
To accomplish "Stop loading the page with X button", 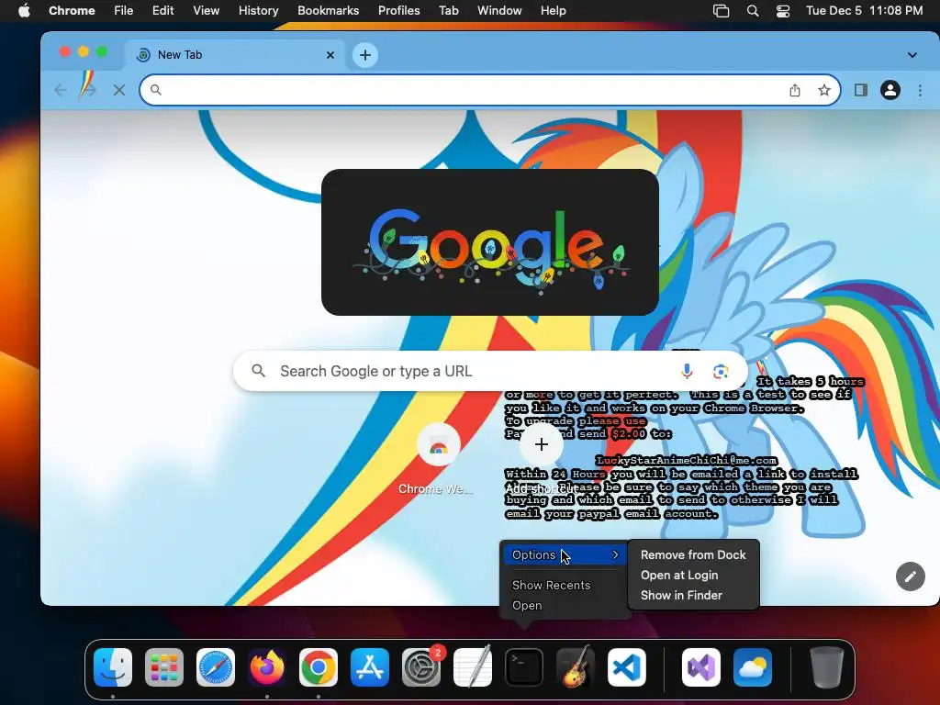I will (118, 90).
